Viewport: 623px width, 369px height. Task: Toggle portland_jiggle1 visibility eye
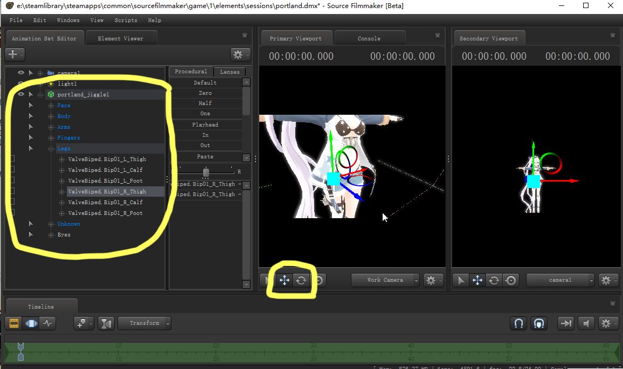(20, 94)
